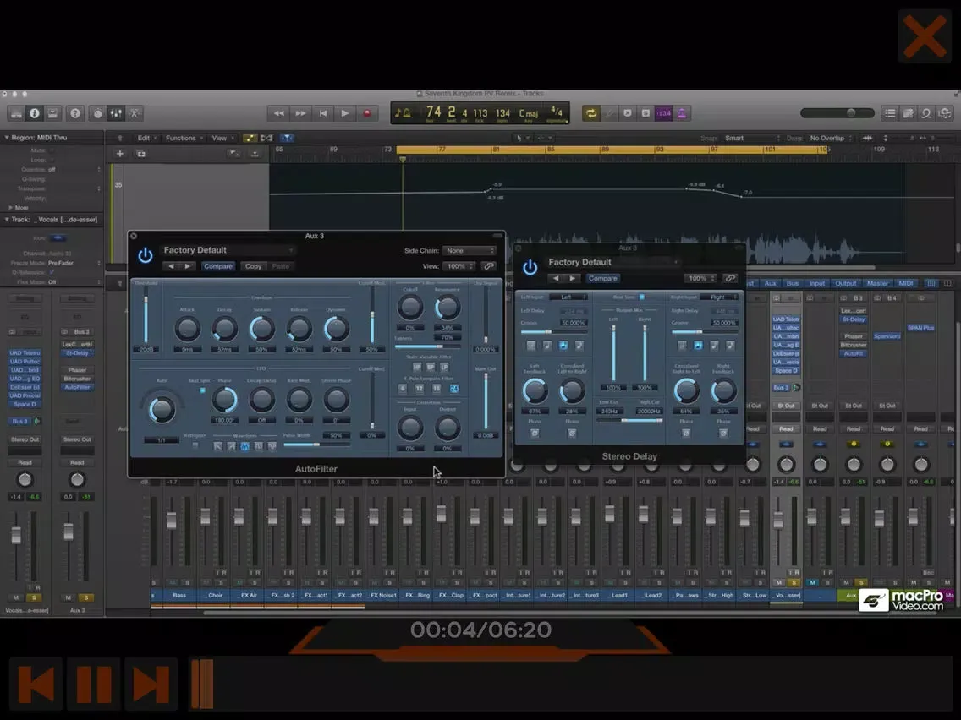Skip to previous video chapter
Screen dimensions: 961x720
[36, 685]
